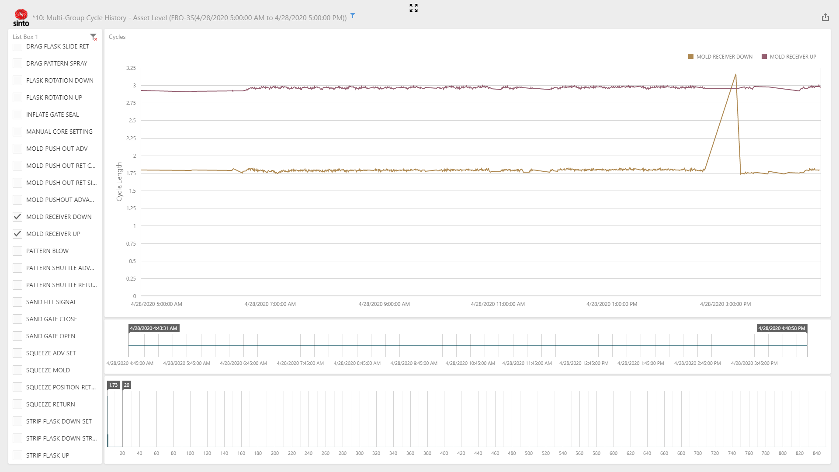
Task: Open the filter icon beside the report title
Action: [352, 16]
